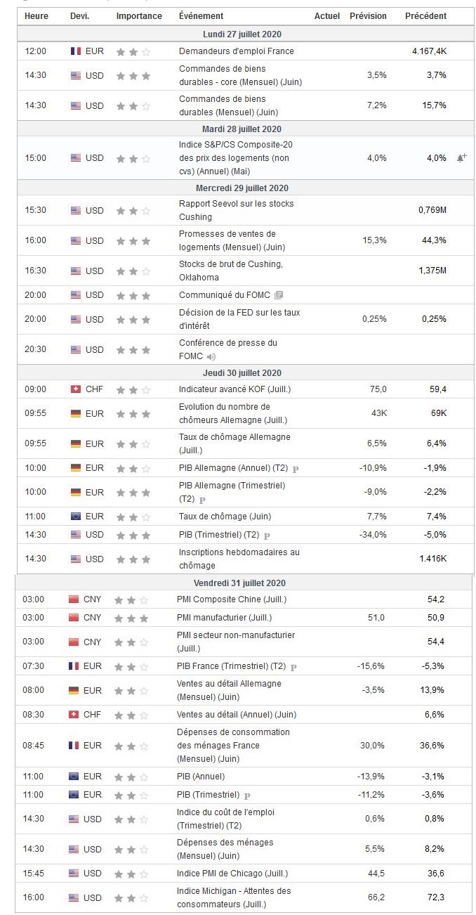The width and height of the screenshot is (476, 915).
Task: Click the French flag on Demandeurs d'emploi row
Action: 76,51
